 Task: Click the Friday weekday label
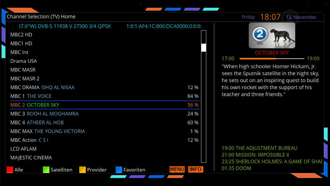248,17
